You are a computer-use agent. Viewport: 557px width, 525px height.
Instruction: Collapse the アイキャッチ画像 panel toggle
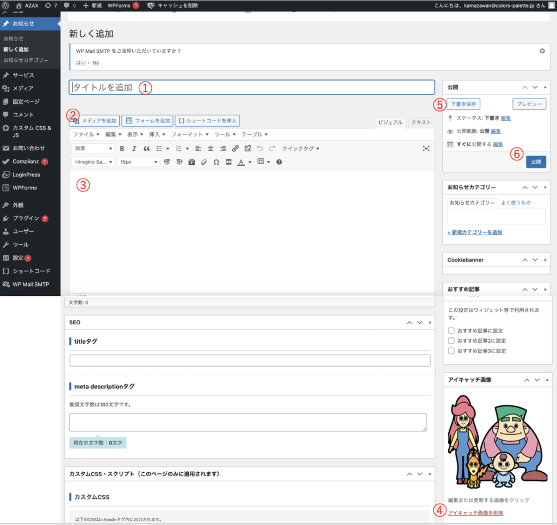(x=547, y=380)
